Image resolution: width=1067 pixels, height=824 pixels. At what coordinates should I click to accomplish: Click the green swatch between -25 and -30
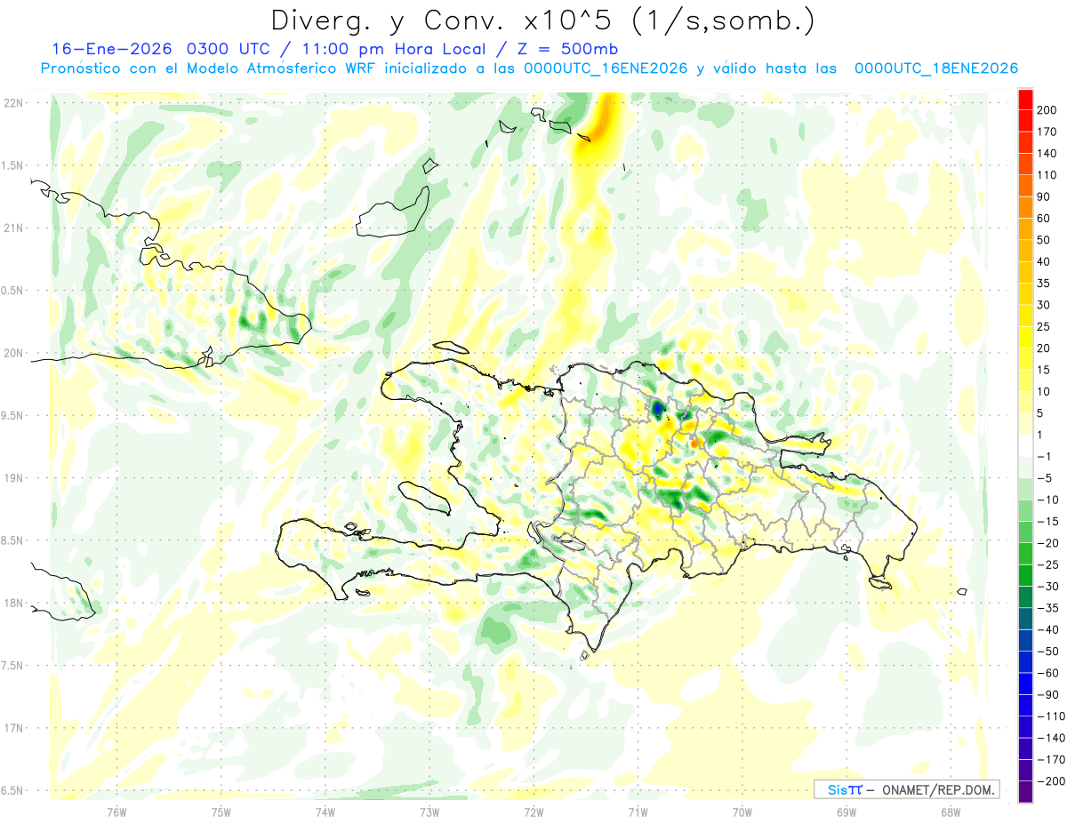(1025, 575)
